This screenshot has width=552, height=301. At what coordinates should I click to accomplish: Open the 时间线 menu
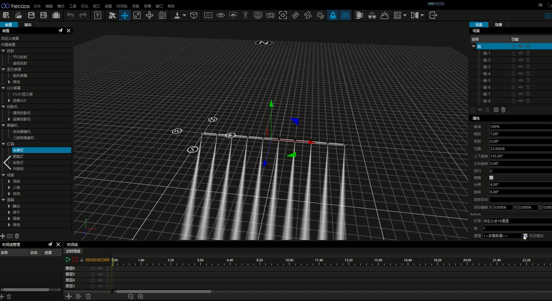click(122, 6)
